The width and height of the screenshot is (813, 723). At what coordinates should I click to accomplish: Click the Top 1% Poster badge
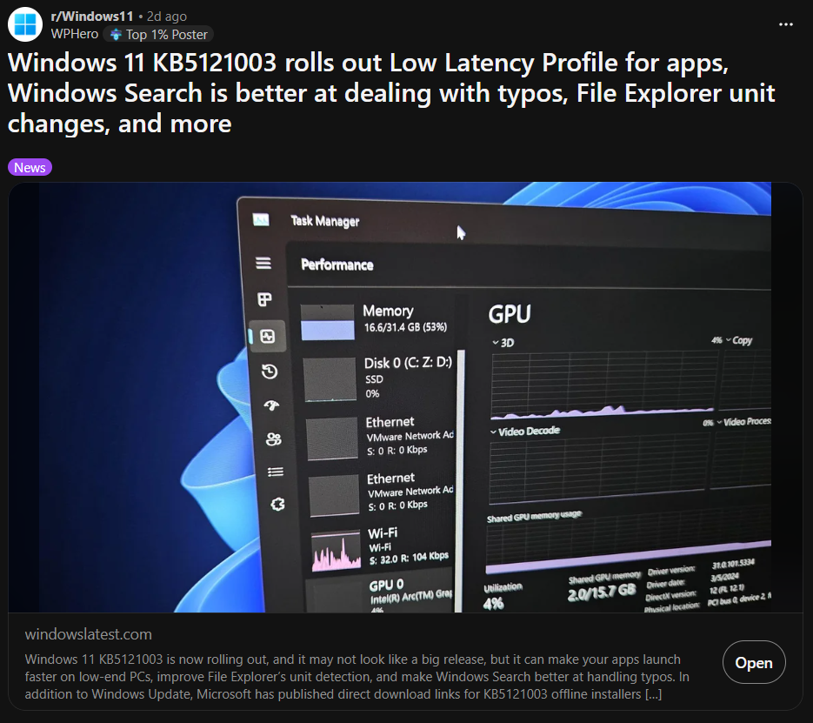(x=158, y=34)
